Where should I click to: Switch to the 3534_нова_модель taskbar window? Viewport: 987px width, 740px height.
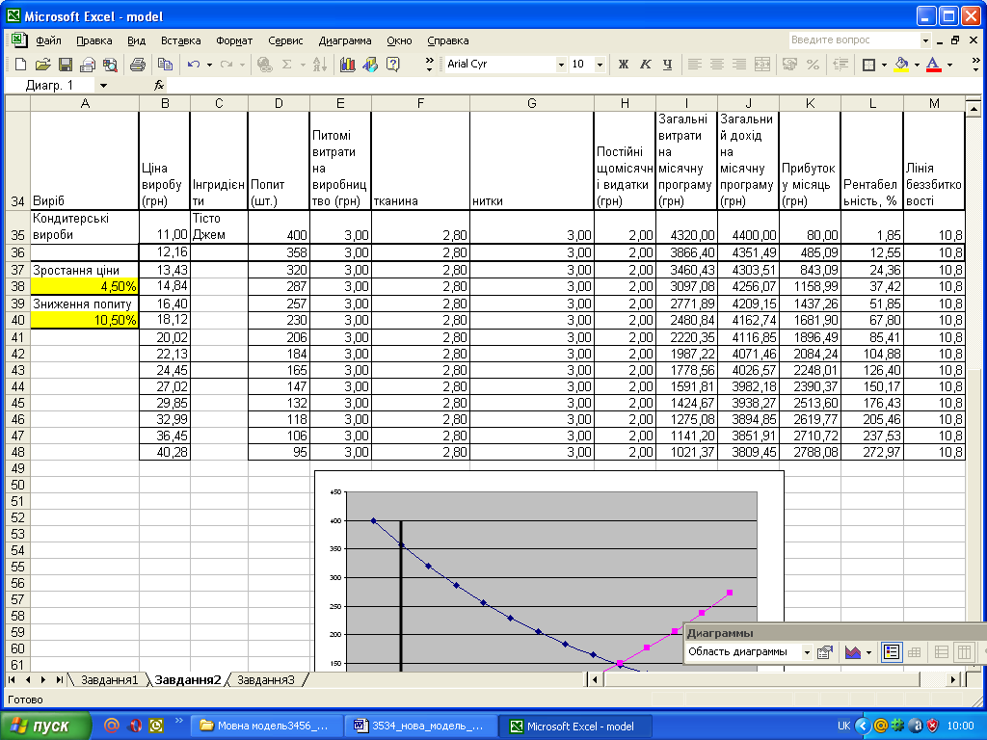(423, 726)
